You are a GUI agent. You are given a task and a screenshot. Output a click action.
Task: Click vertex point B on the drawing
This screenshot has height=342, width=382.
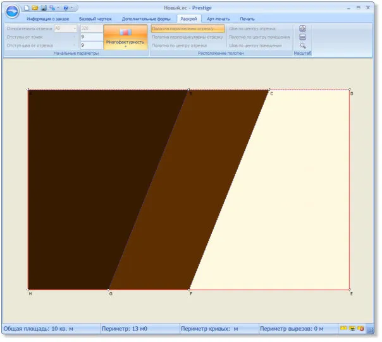(189, 90)
